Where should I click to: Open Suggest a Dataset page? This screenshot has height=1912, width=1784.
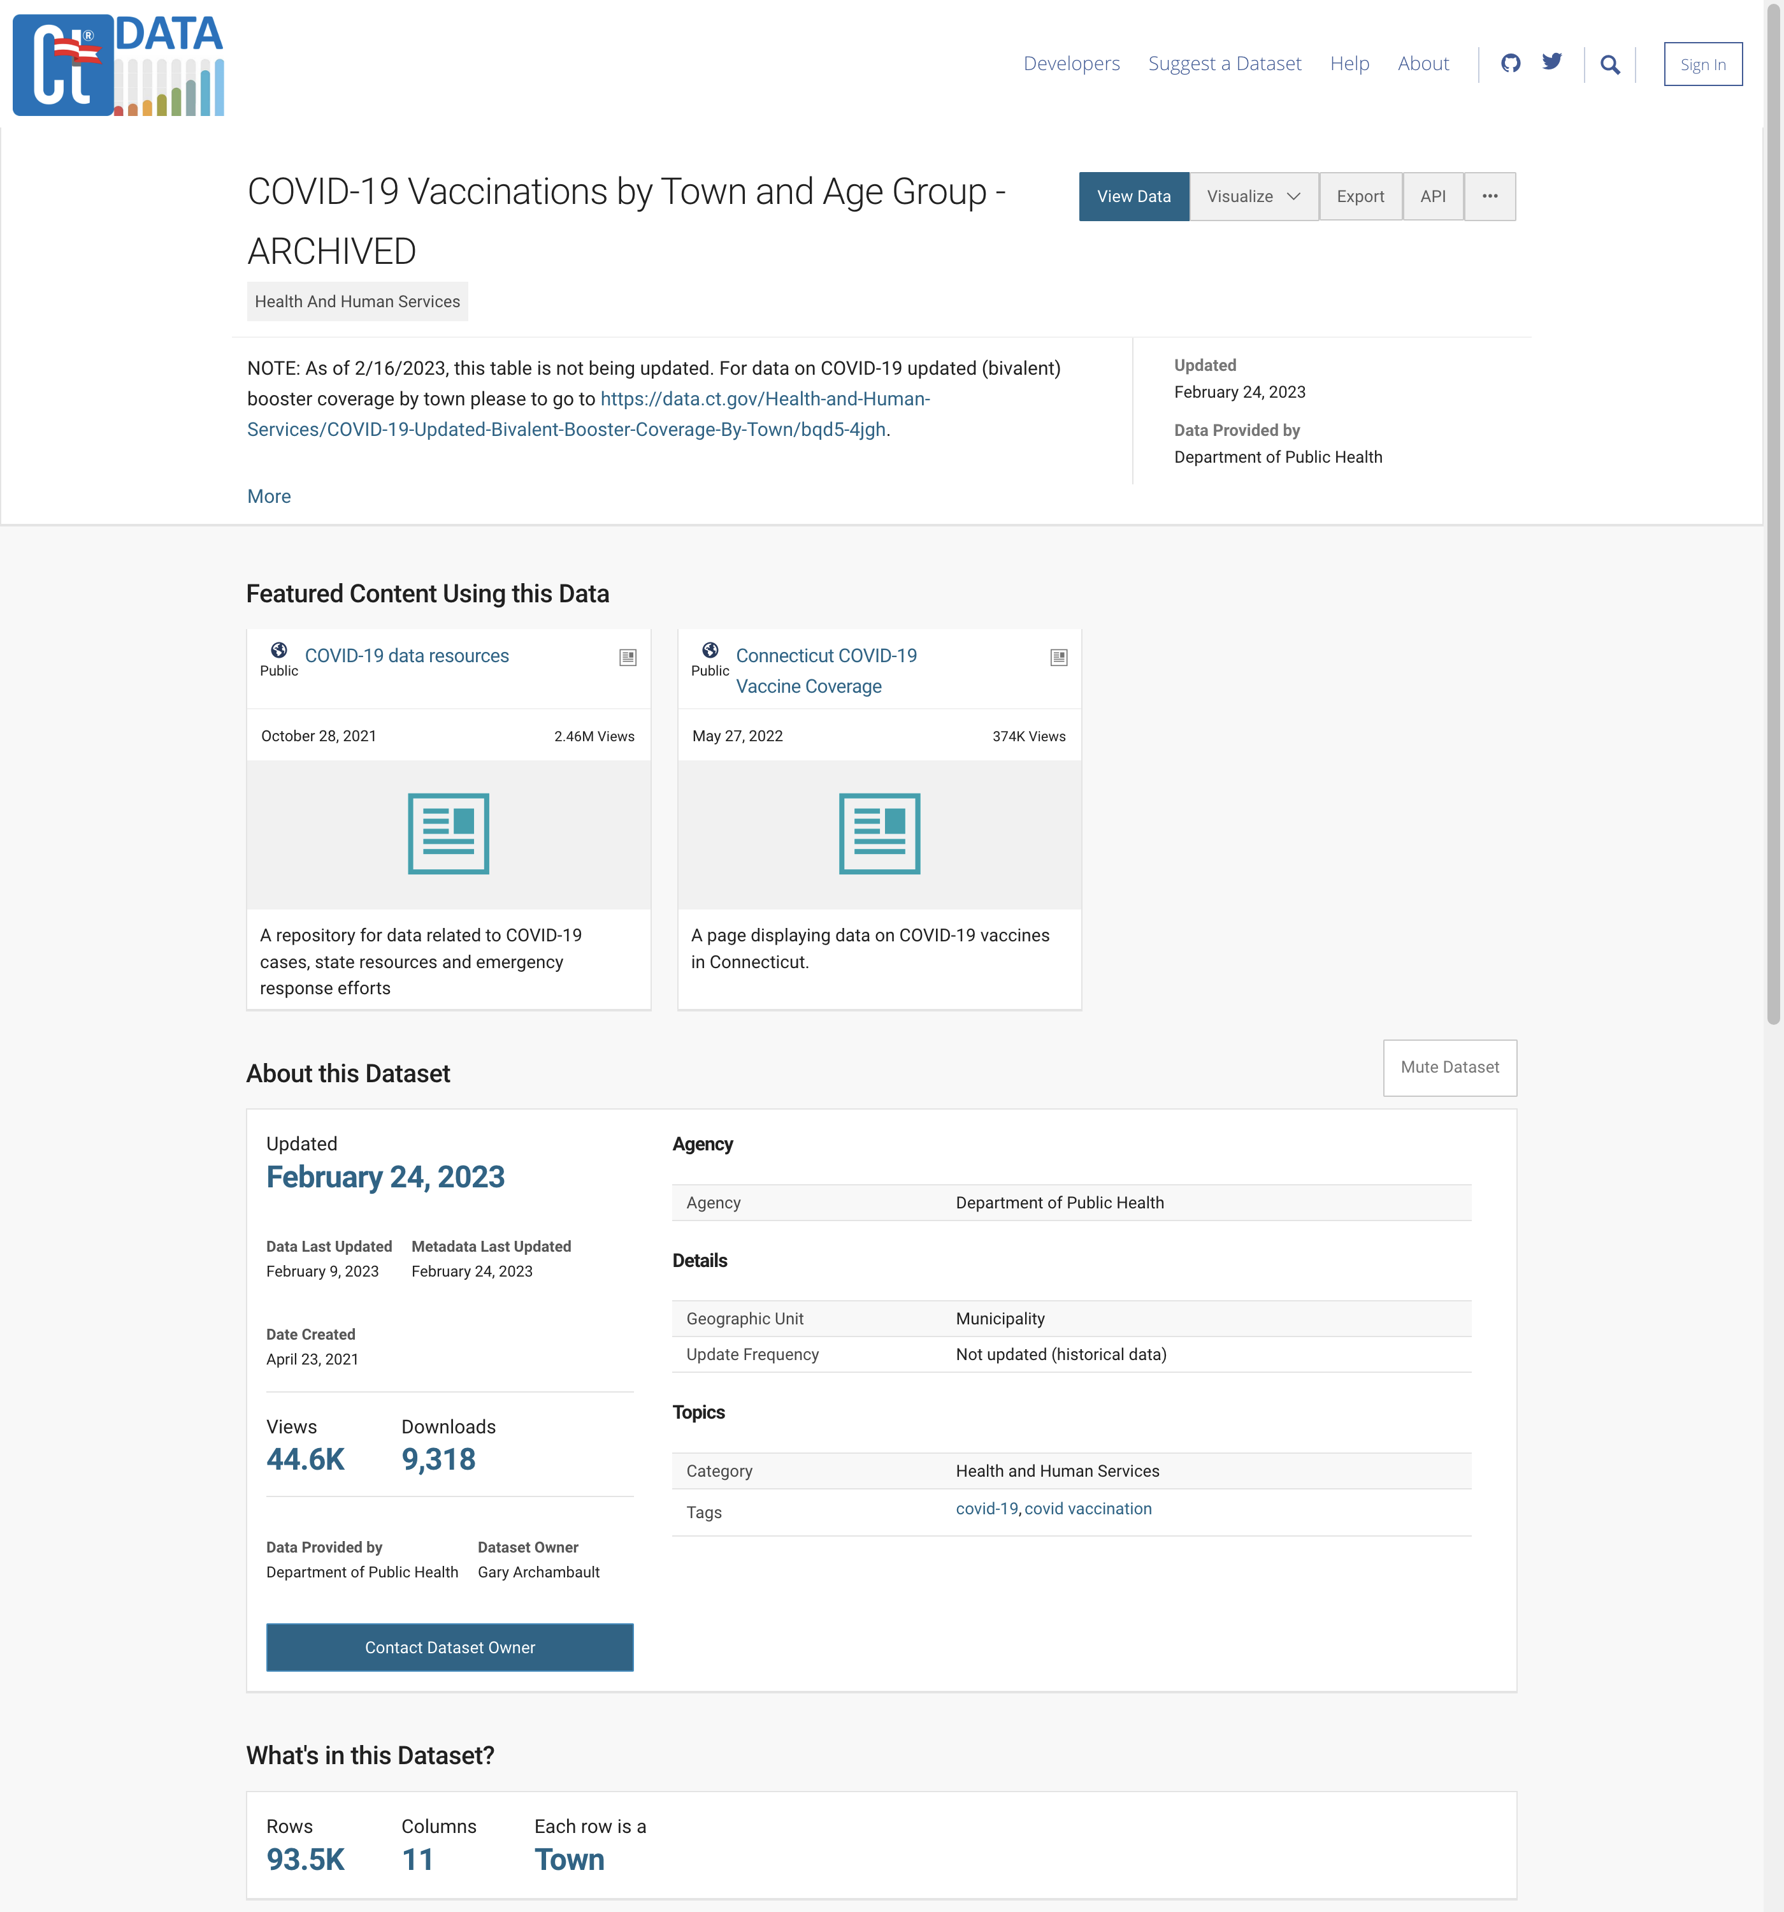click(x=1225, y=64)
